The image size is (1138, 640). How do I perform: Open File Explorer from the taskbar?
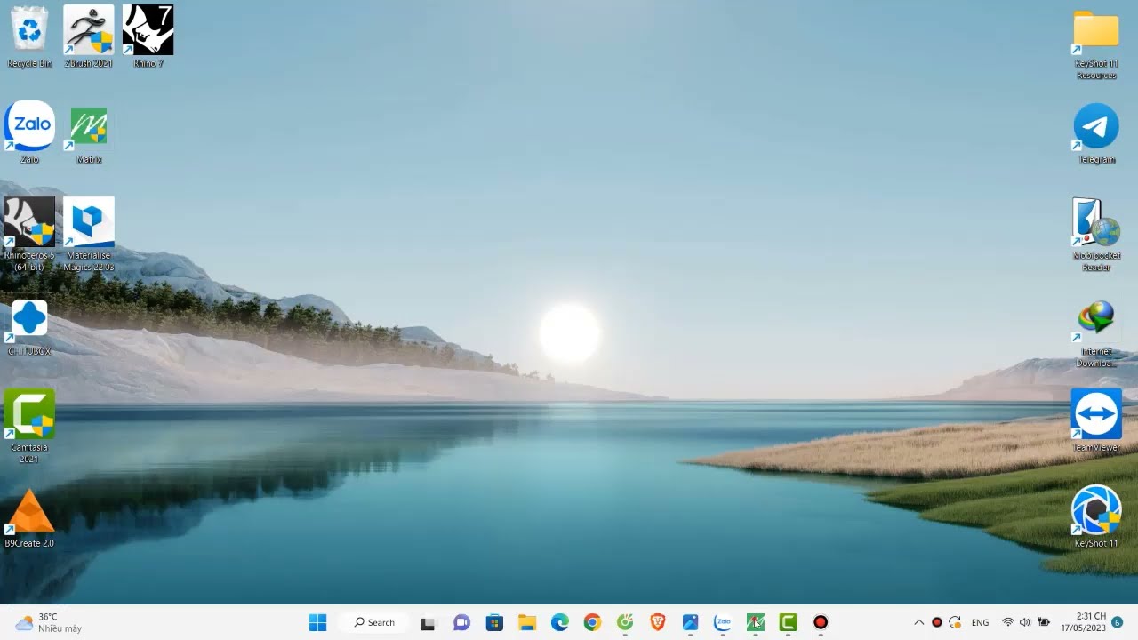pos(527,622)
